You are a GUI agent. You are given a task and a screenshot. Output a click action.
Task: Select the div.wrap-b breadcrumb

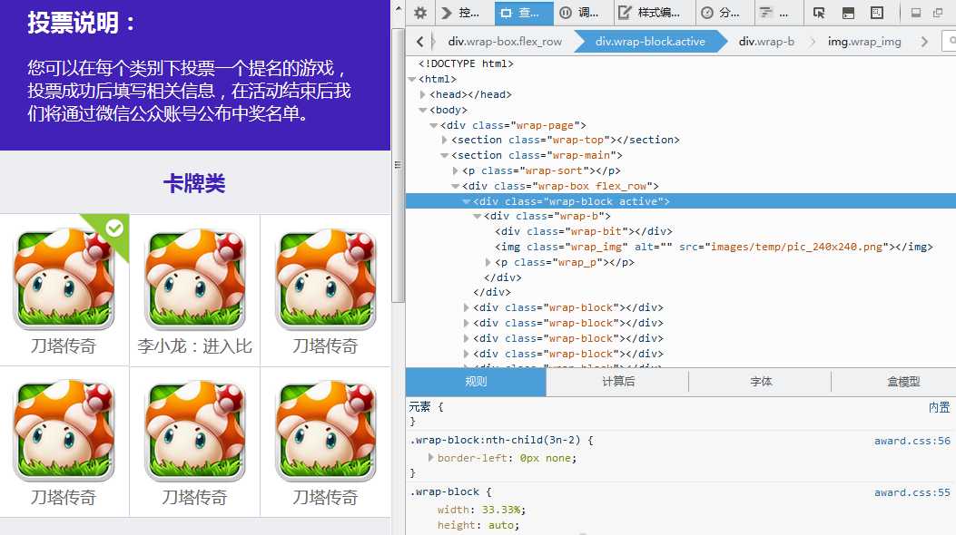pyautogui.click(x=766, y=42)
